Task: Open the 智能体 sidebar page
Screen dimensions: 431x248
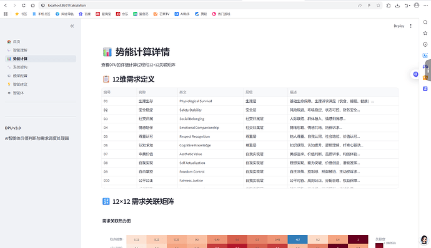Action: (x=41, y=93)
